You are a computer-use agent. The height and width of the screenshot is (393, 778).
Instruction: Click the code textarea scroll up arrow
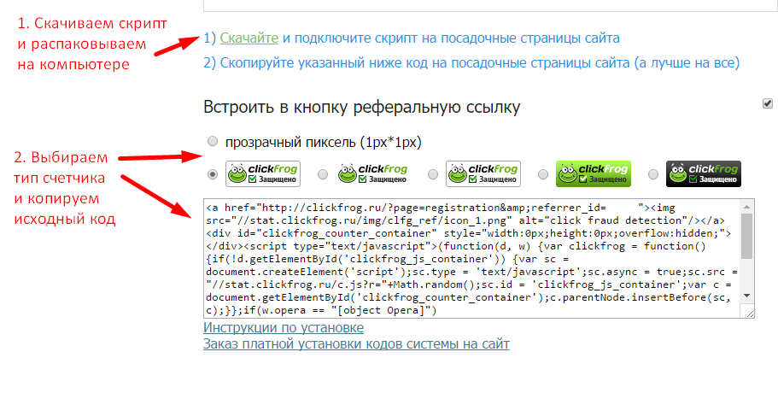(x=746, y=206)
